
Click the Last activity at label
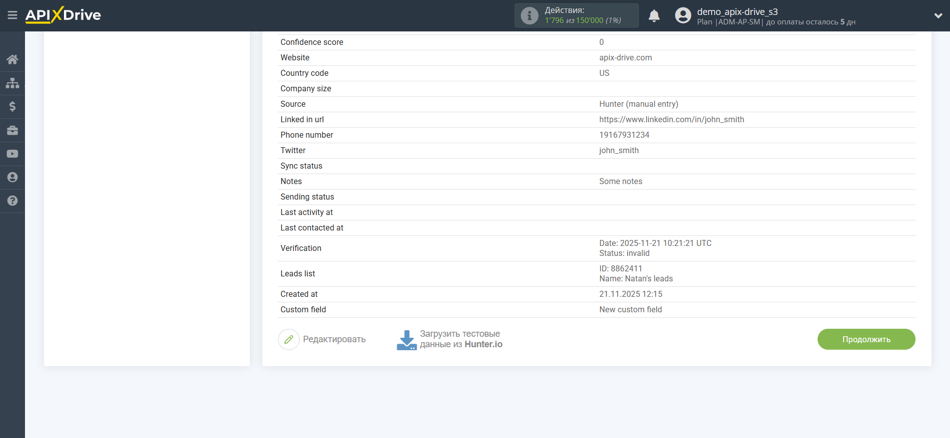coord(306,213)
